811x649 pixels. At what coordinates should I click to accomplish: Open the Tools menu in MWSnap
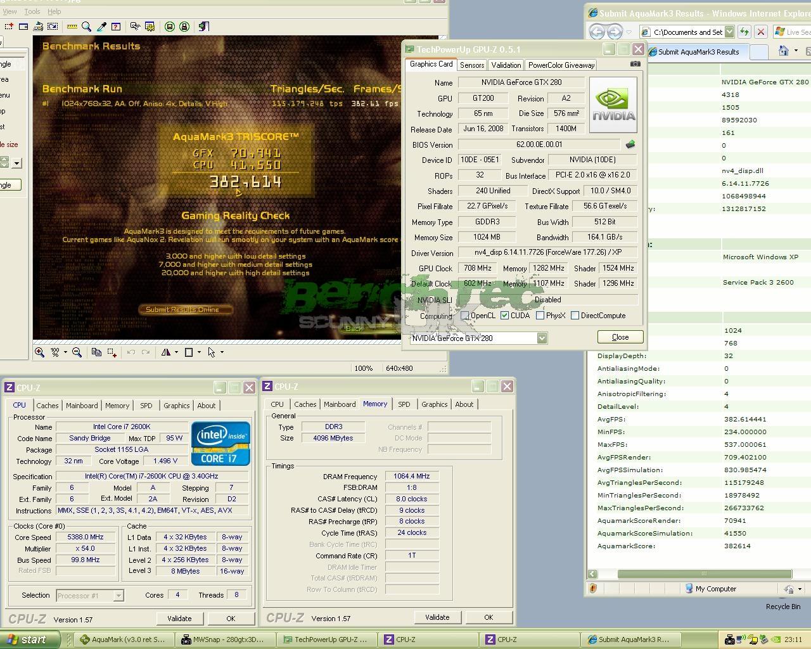click(x=32, y=11)
